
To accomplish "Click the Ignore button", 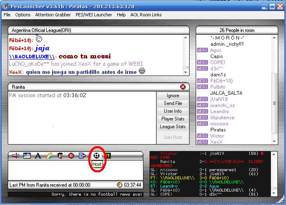I will 173,96.
